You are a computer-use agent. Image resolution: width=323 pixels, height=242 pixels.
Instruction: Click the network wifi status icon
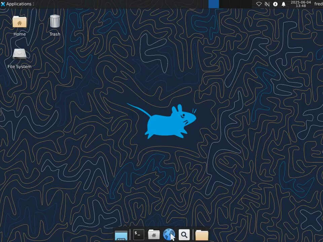coord(259,4)
